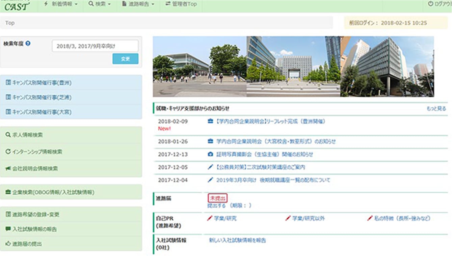This screenshot has height=256, width=452.
Task: Click the pencil icon next to 学業/研究
Action: tap(210, 218)
